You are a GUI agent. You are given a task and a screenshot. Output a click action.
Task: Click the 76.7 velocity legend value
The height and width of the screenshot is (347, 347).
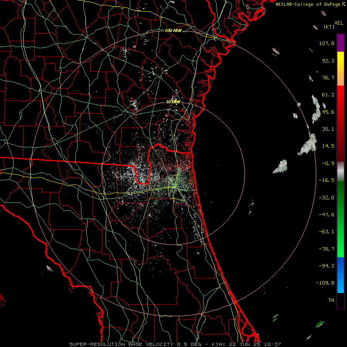tap(328, 77)
